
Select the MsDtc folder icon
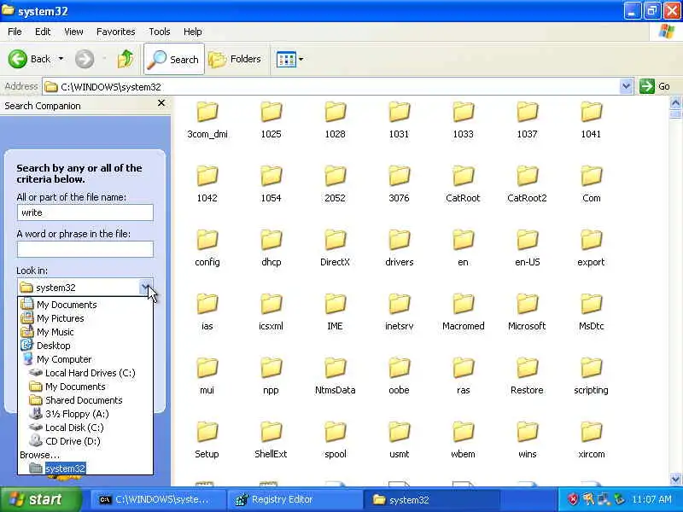pyautogui.click(x=591, y=304)
